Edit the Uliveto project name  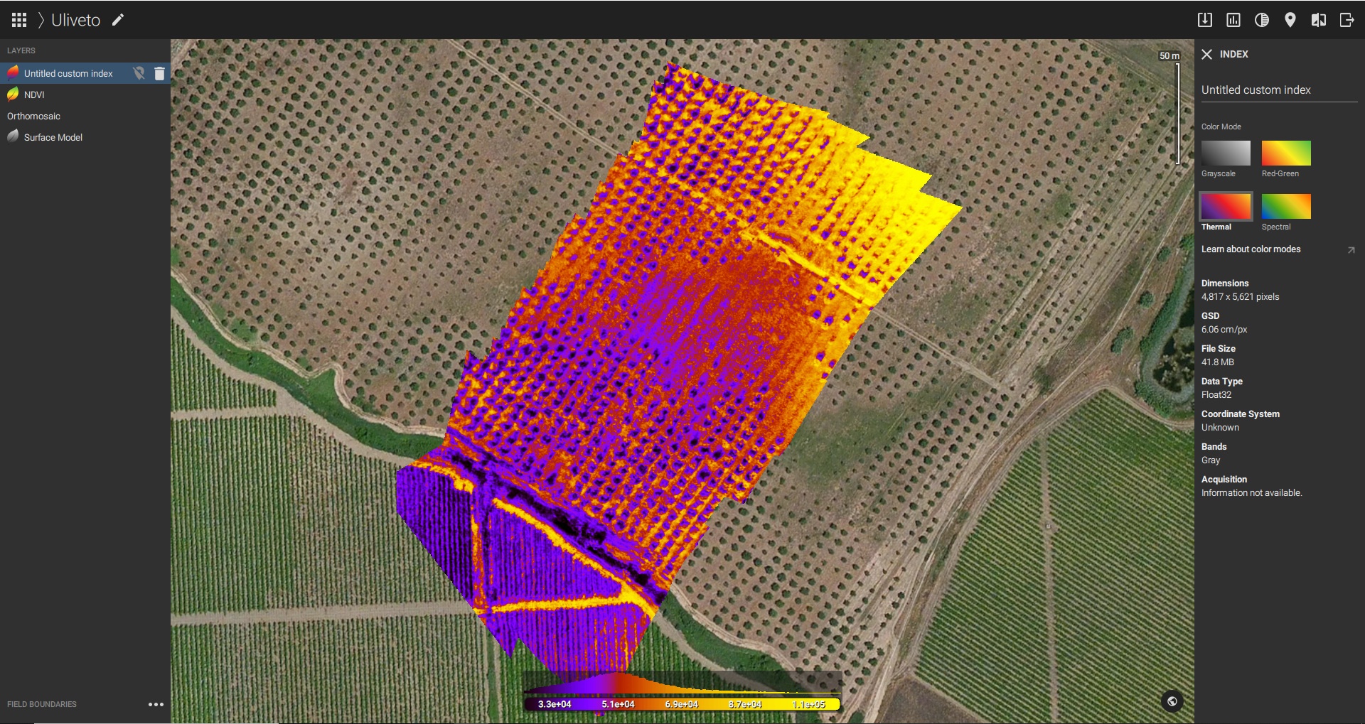click(x=118, y=20)
